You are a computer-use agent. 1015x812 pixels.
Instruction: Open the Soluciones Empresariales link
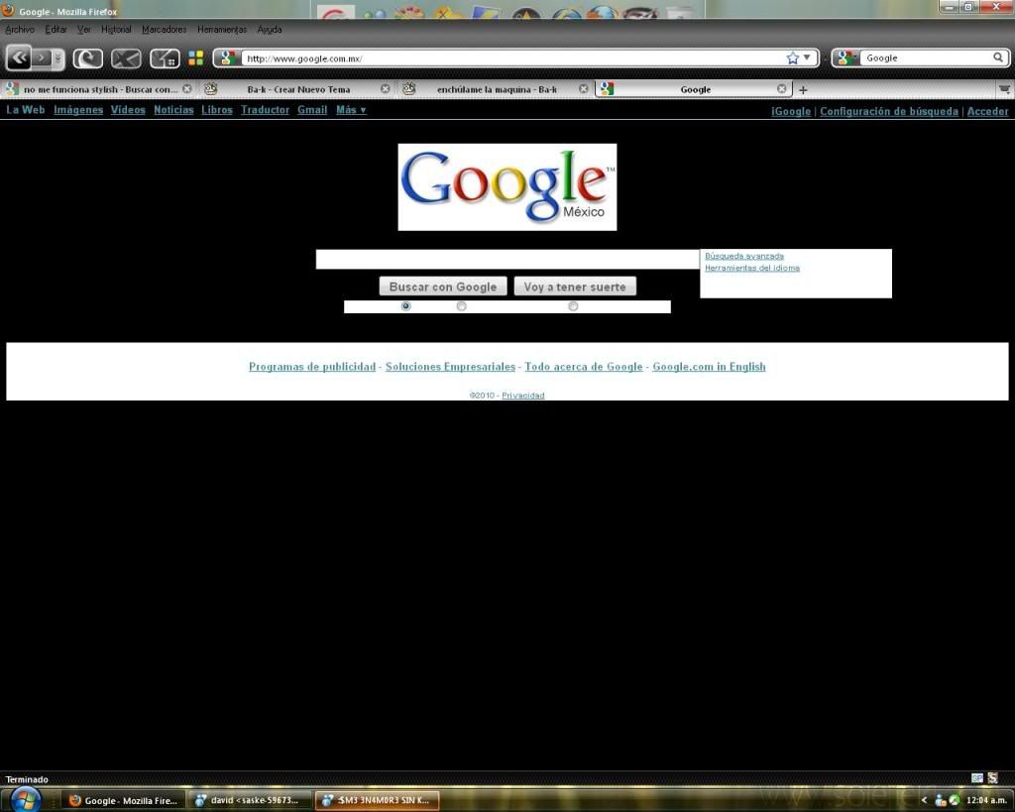451,367
